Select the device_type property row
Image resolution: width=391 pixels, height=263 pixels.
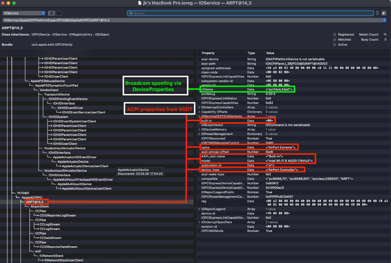point(294,170)
